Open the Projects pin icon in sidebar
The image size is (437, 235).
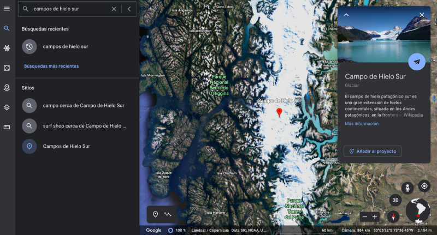coord(7,88)
